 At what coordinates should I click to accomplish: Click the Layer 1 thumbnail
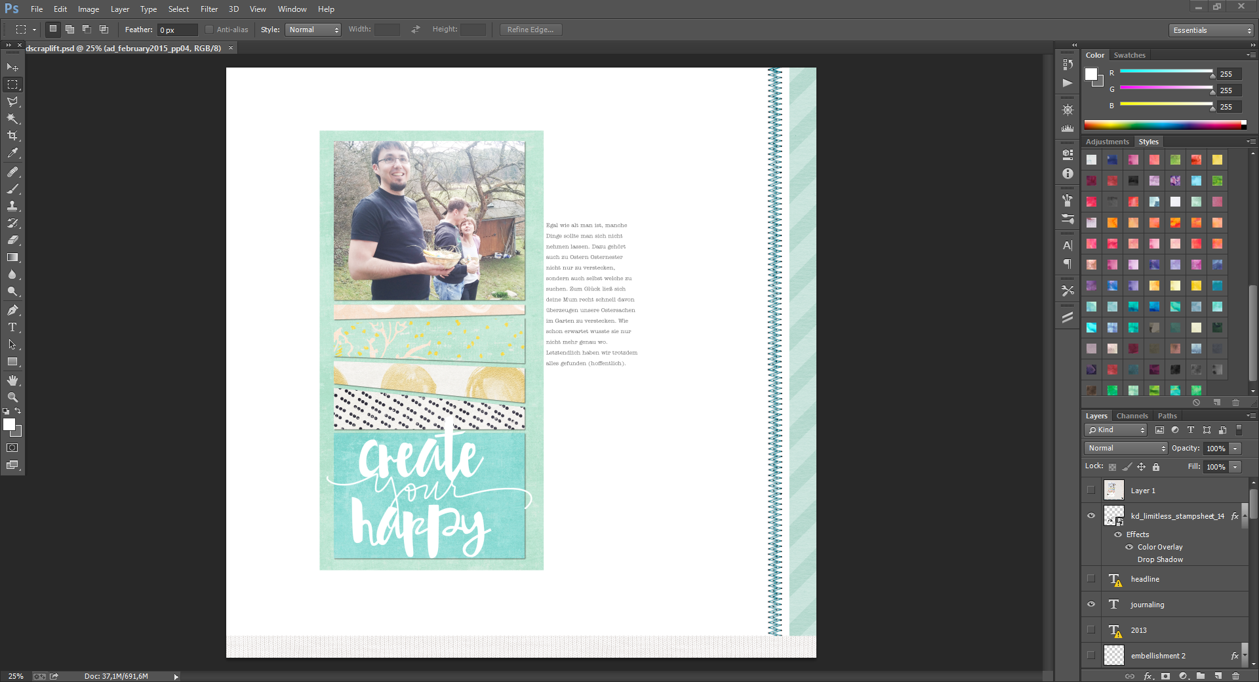1113,490
